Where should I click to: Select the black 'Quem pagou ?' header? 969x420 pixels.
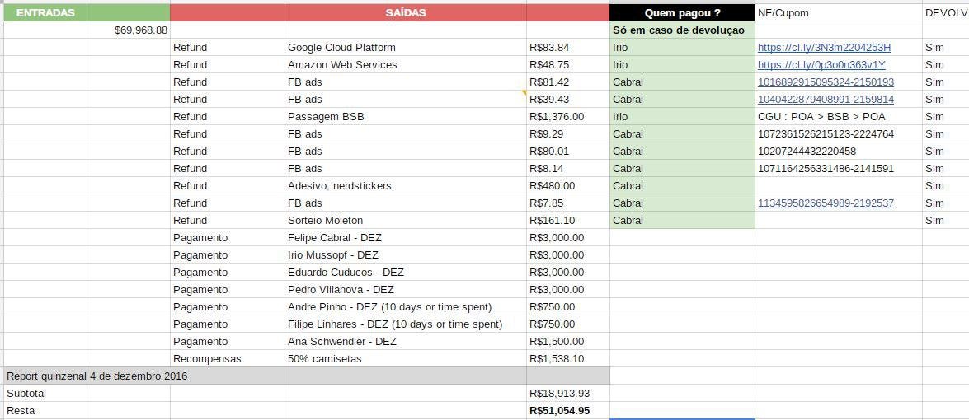pos(682,12)
